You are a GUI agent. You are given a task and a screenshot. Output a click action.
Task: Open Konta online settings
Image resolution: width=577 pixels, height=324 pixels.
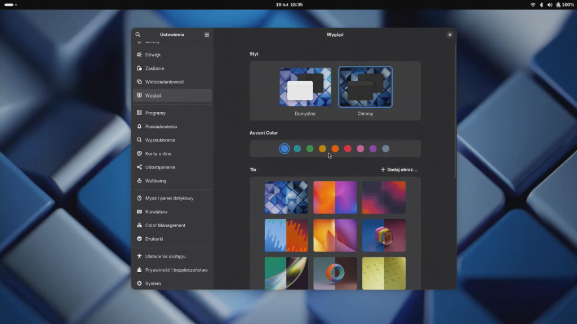coord(172,153)
